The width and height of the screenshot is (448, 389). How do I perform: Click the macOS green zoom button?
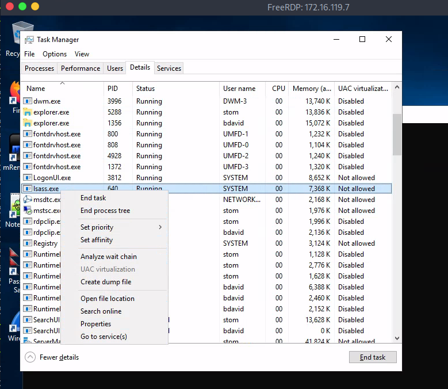(22, 6)
